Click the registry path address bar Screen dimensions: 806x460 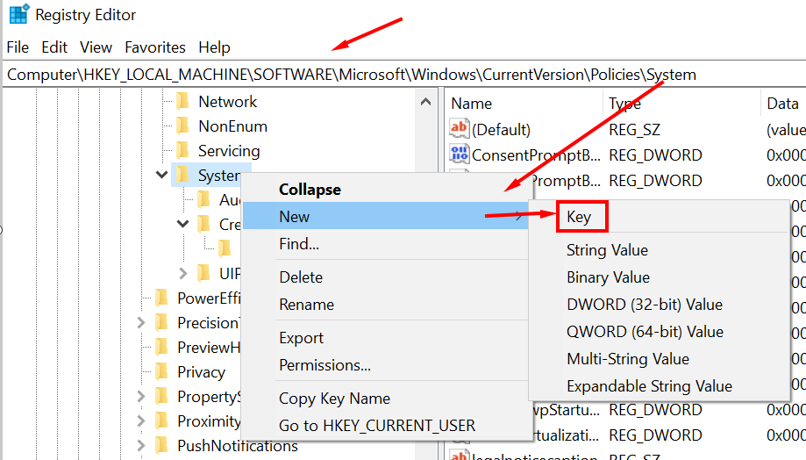404,75
